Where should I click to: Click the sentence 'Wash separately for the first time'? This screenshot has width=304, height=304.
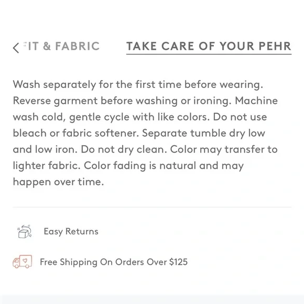(97, 85)
